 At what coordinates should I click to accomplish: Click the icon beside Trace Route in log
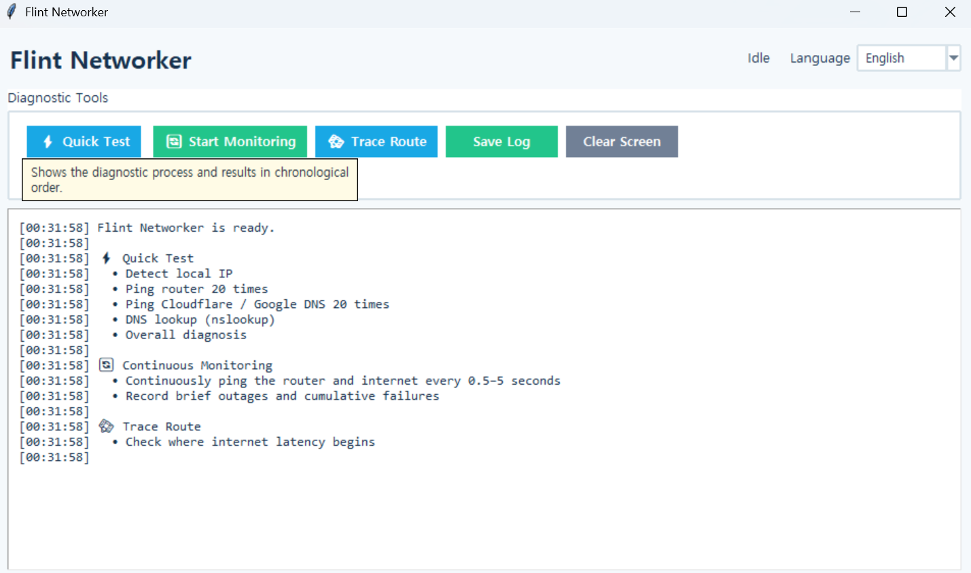106,426
